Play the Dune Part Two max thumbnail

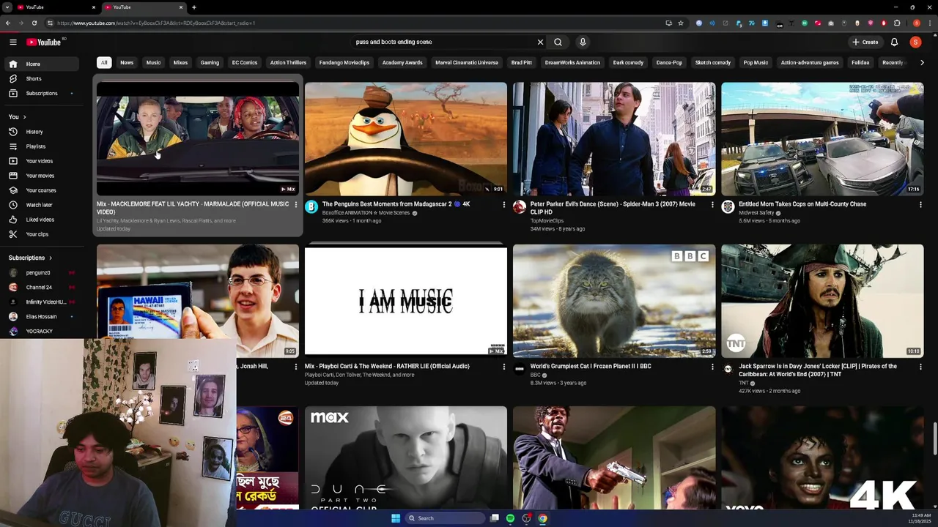[406, 458]
